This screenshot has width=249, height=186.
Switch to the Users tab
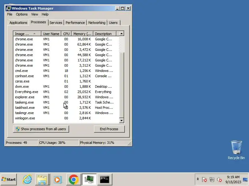pos(113,23)
